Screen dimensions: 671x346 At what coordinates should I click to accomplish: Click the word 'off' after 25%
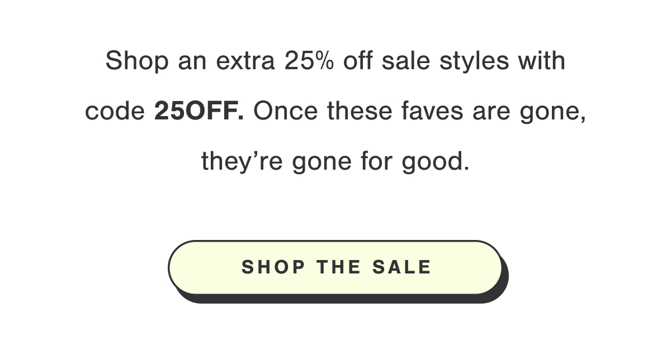pos(358,61)
